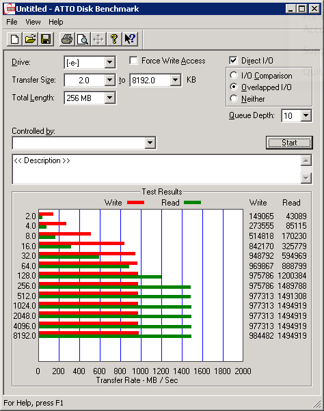Click the red Write legend swatch
This screenshot has width=324, height=411.
coord(135,202)
